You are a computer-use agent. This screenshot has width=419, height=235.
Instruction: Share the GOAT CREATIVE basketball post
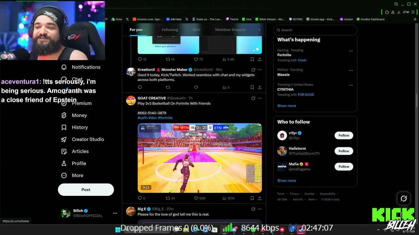(x=260, y=198)
